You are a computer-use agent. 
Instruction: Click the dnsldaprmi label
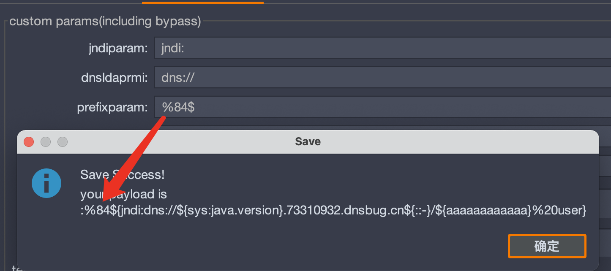pos(115,78)
